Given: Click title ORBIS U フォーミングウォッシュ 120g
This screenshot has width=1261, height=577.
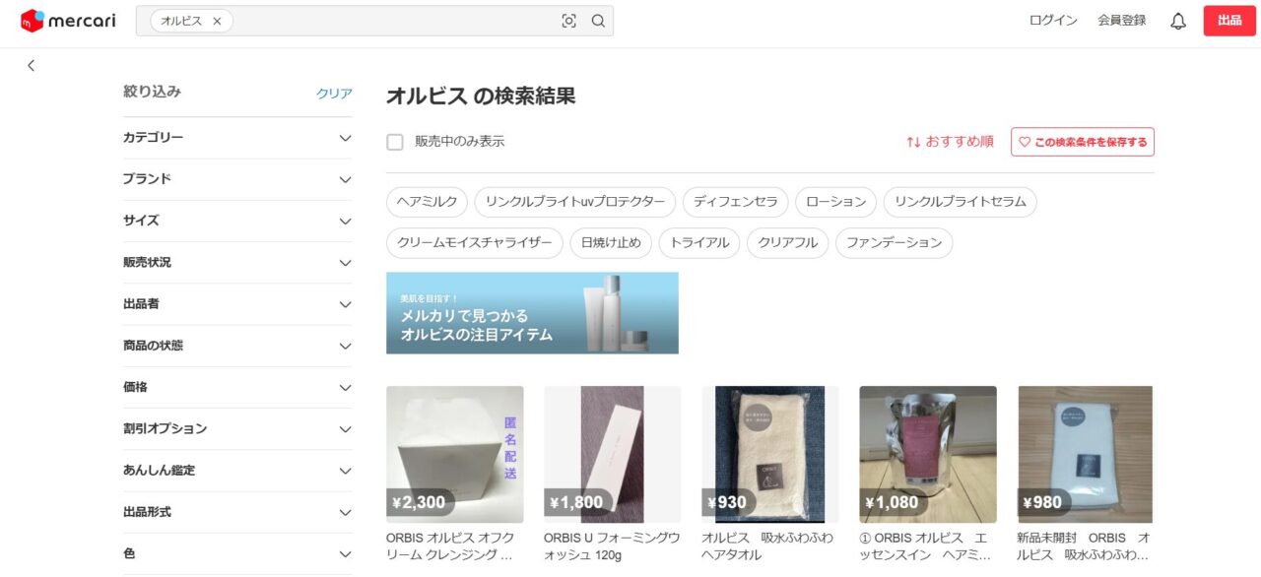Looking at the screenshot, I should (612, 546).
